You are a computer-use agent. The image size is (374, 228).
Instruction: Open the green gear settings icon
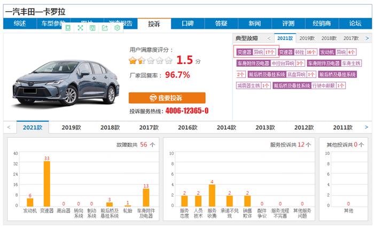pyautogui.click(x=117, y=28)
